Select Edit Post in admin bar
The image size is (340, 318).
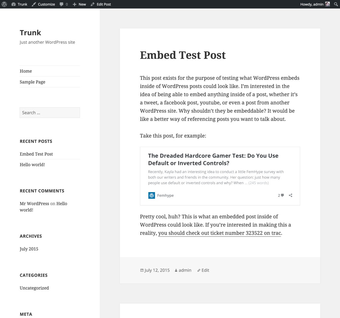pyautogui.click(x=101, y=4)
